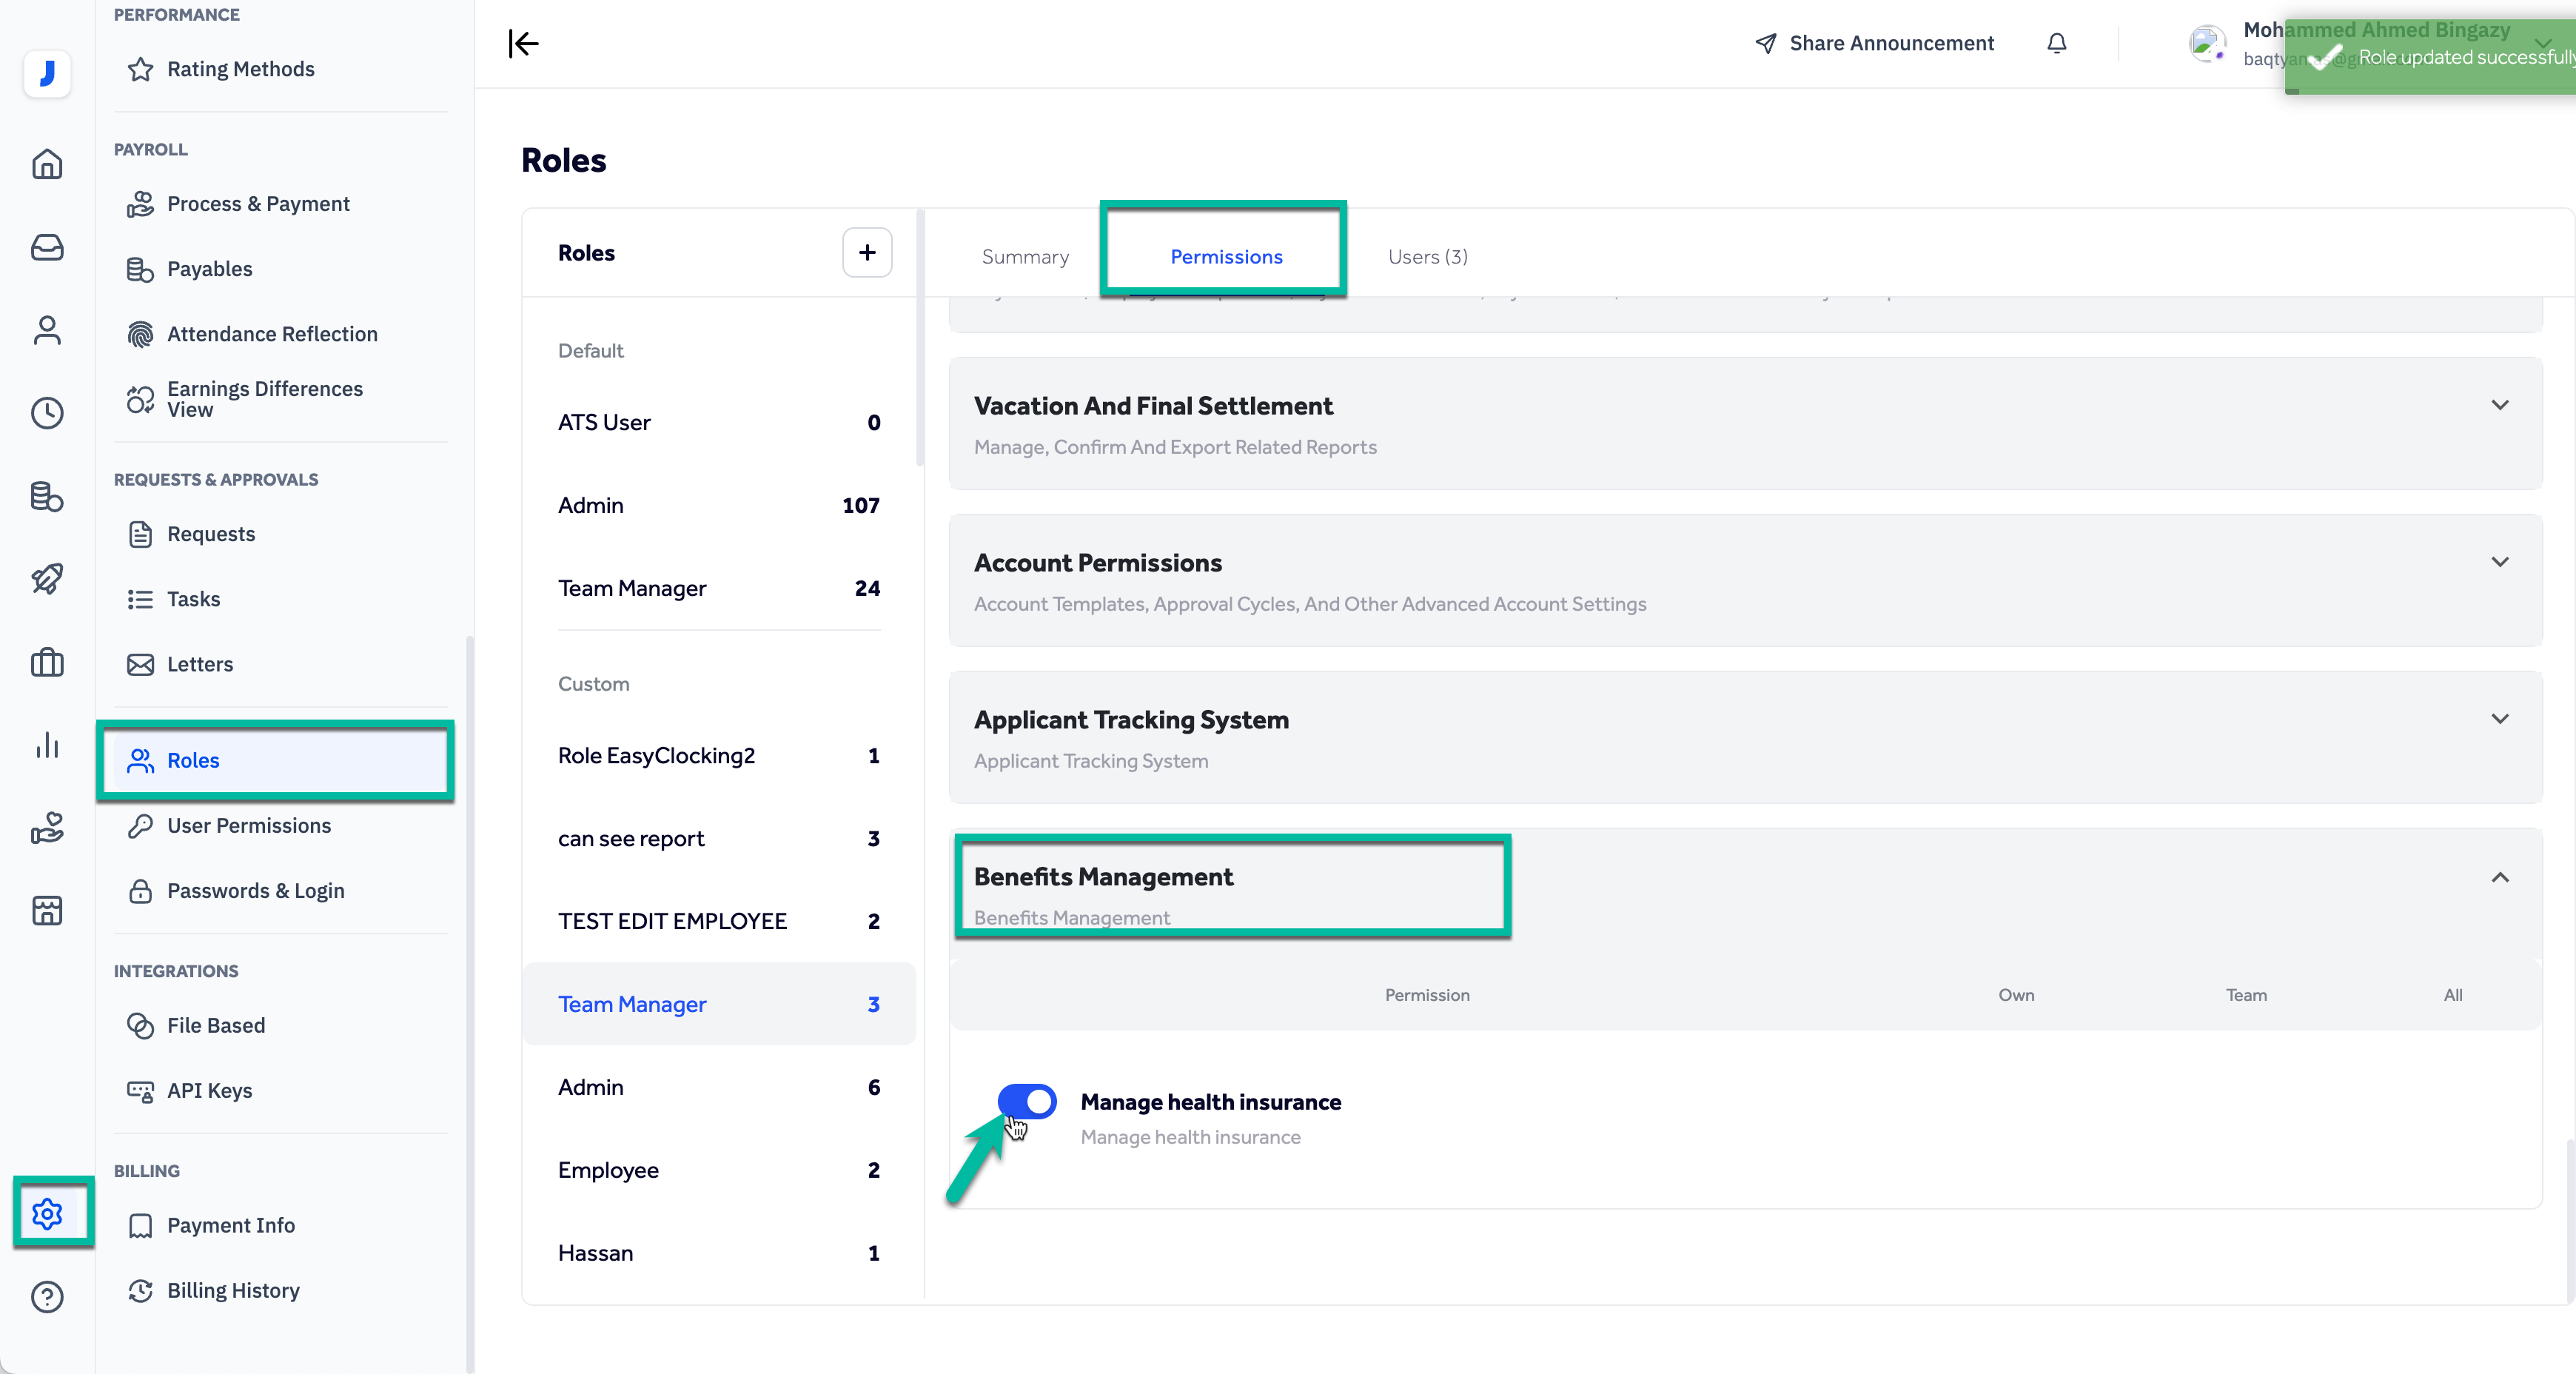Click User Permissions in sidebar

click(249, 825)
